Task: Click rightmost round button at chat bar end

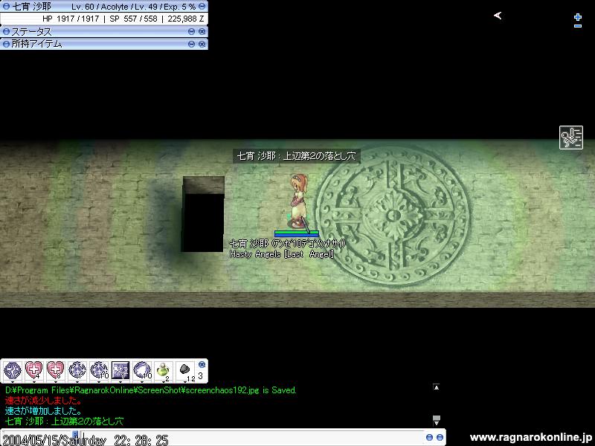Action: pyautogui.click(x=440, y=437)
